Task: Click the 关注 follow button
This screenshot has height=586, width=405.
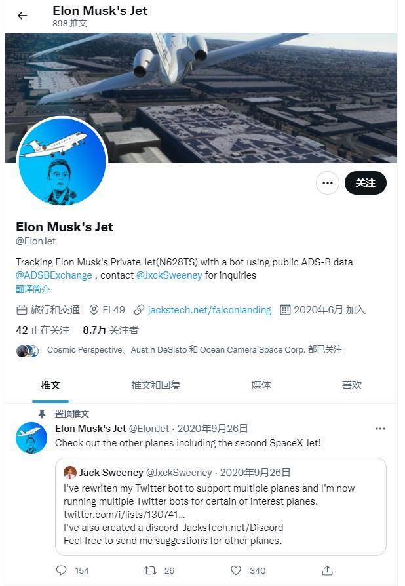Action: (366, 183)
